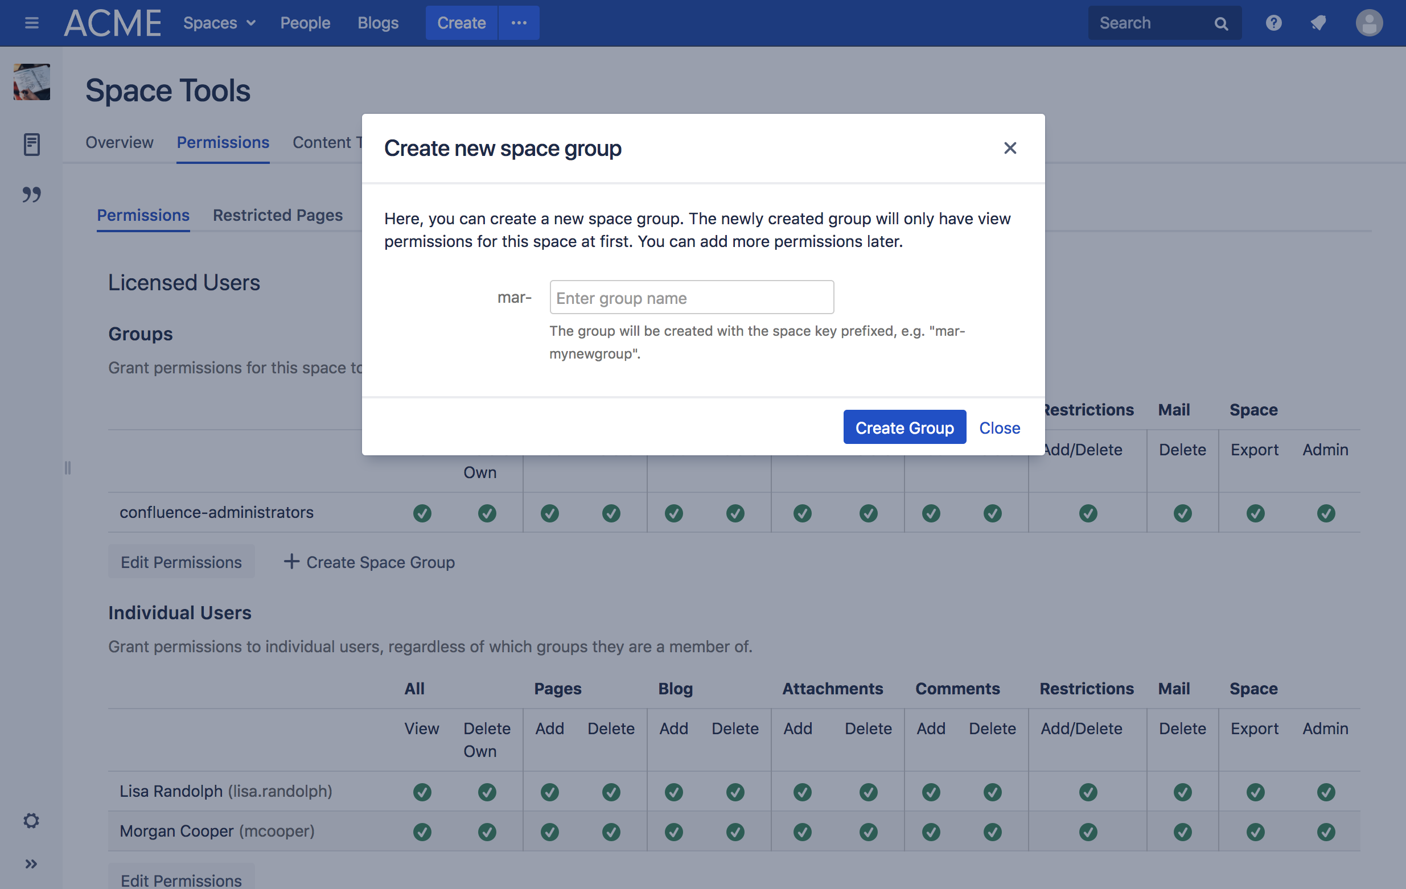This screenshot has height=889, width=1406.
Task: Open the Spaces dropdown menu
Action: click(x=220, y=23)
